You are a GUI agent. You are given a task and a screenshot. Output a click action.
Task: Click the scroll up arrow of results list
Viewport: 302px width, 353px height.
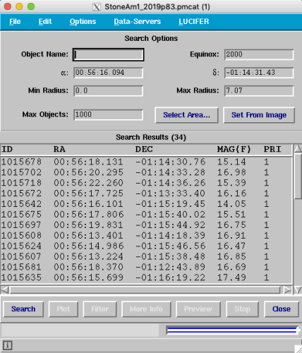click(298, 148)
